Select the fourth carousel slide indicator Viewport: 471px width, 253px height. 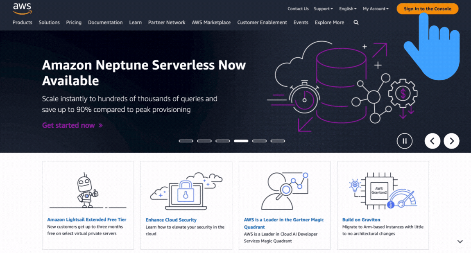click(x=241, y=141)
